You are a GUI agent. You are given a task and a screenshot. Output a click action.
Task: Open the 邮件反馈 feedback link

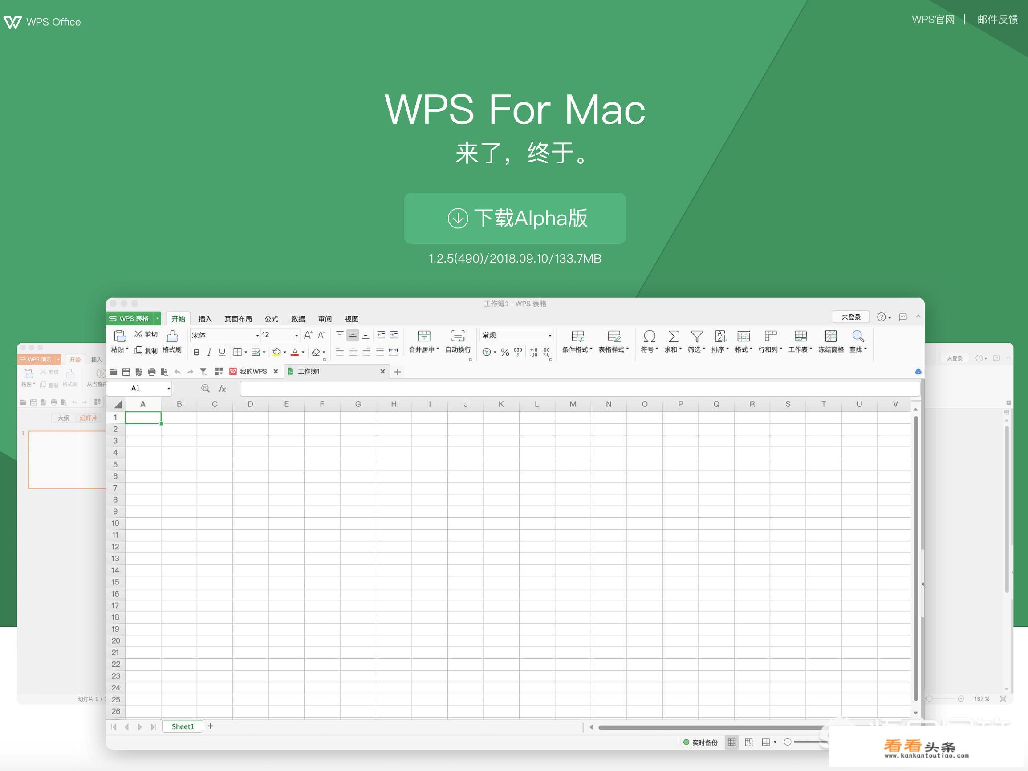point(997,20)
